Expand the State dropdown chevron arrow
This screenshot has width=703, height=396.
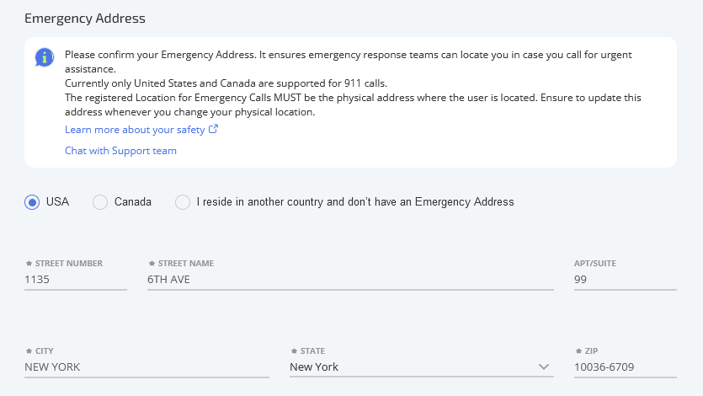pos(543,367)
